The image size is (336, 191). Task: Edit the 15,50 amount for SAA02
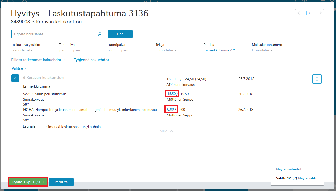(x=172, y=94)
